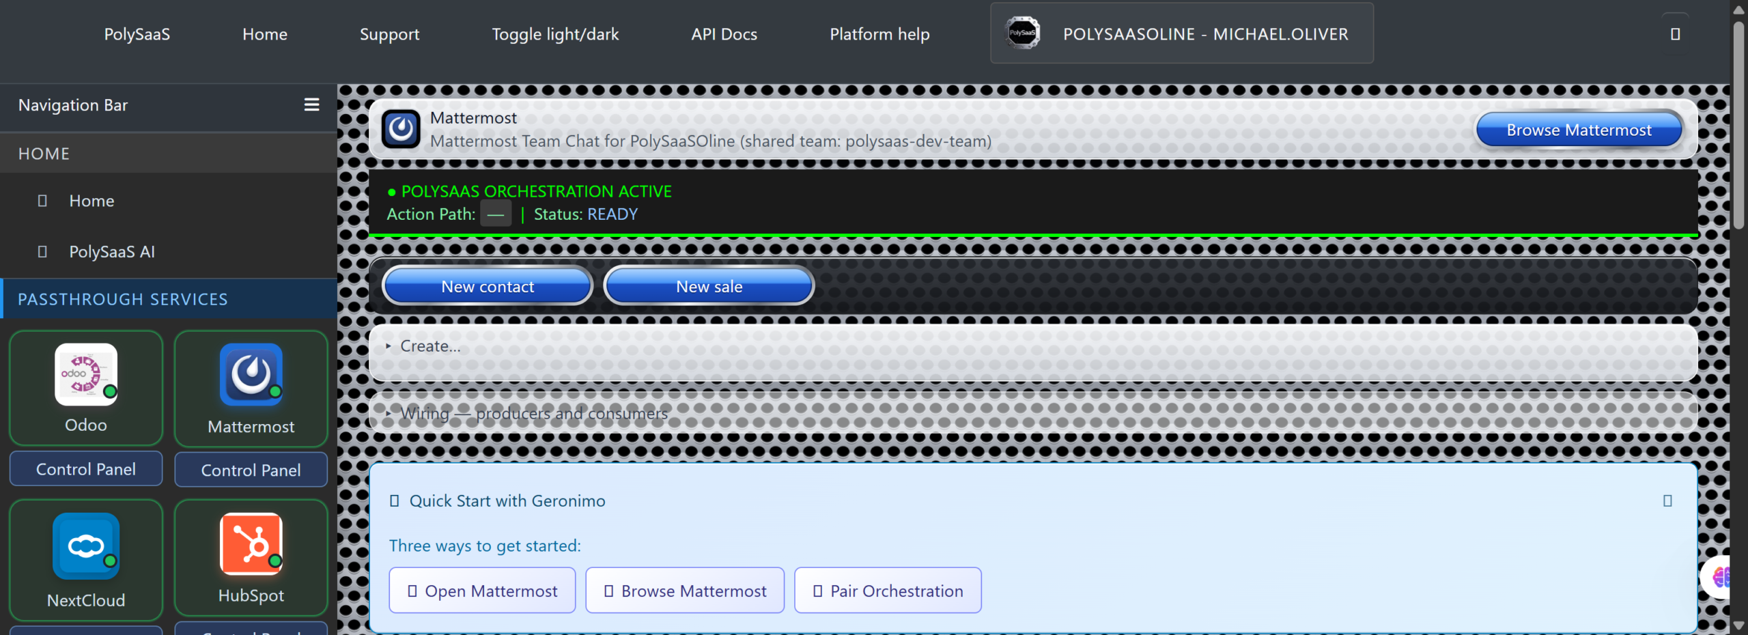Image resolution: width=1748 pixels, height=635 pixels.
Task: Click the Mattermost logo in header card
Action: click(x=401, y=129)
